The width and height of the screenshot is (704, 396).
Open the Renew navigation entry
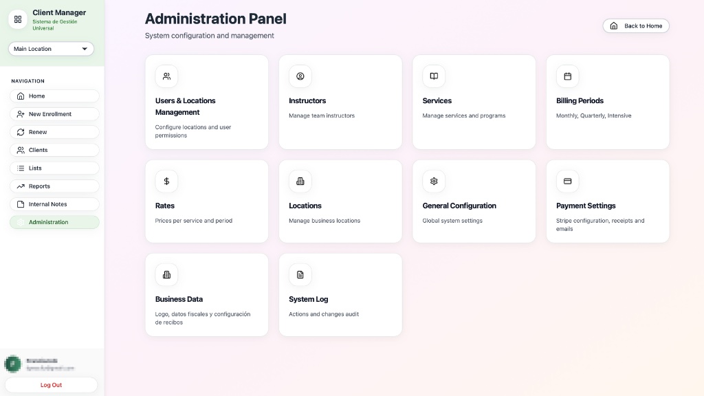pyautogui.click(x=54, y=132)
